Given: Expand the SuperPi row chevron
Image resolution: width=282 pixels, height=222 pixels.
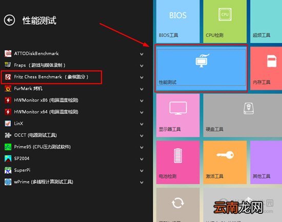Looking at the screenshot, I should pyautogui.click(x=142, y=171).
